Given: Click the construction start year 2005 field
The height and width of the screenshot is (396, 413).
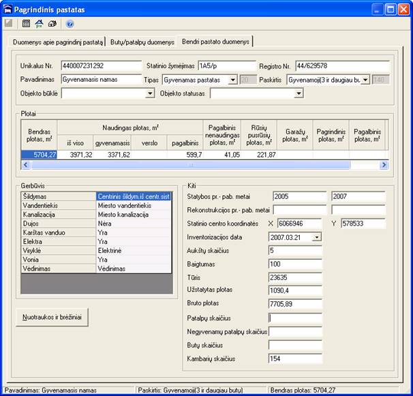Looking at the screenshot, I should 300,196.
